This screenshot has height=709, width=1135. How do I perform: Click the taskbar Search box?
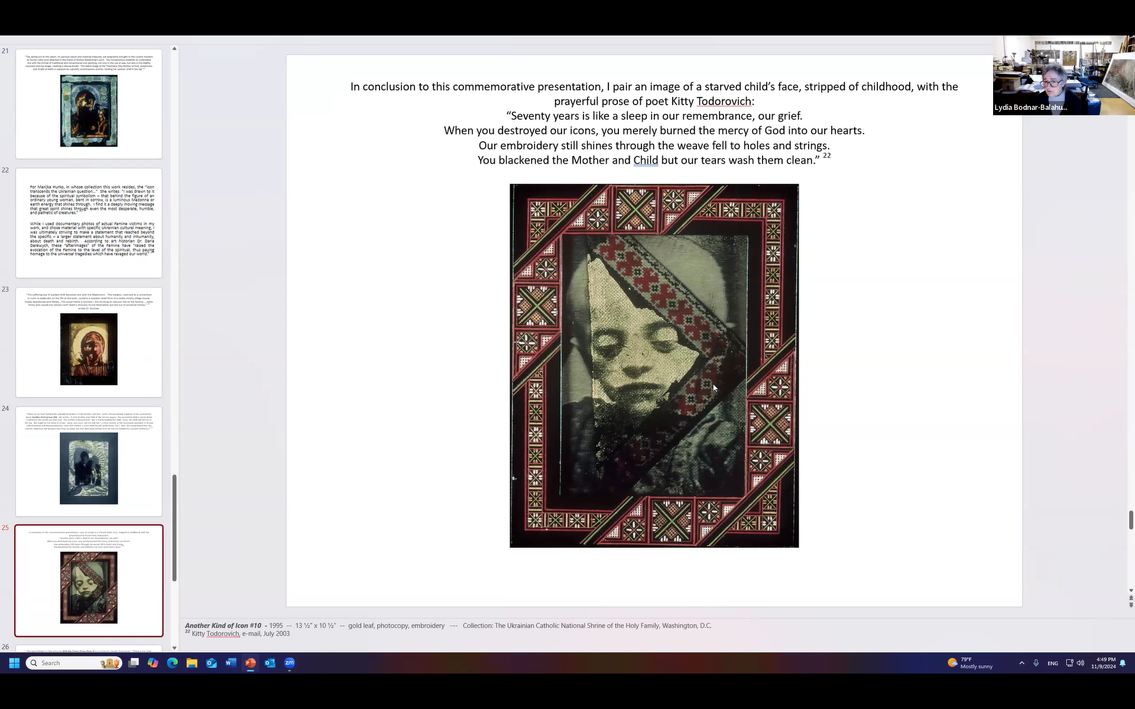[74, 663]
